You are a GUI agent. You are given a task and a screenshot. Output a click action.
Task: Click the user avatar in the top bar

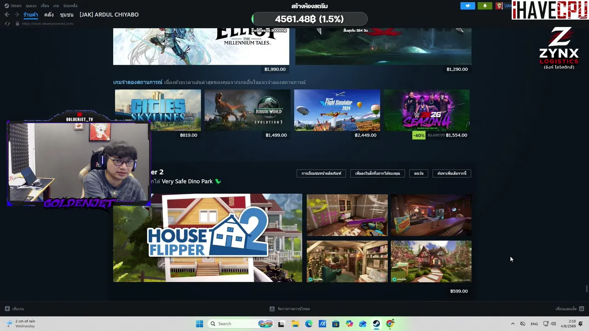499,6
